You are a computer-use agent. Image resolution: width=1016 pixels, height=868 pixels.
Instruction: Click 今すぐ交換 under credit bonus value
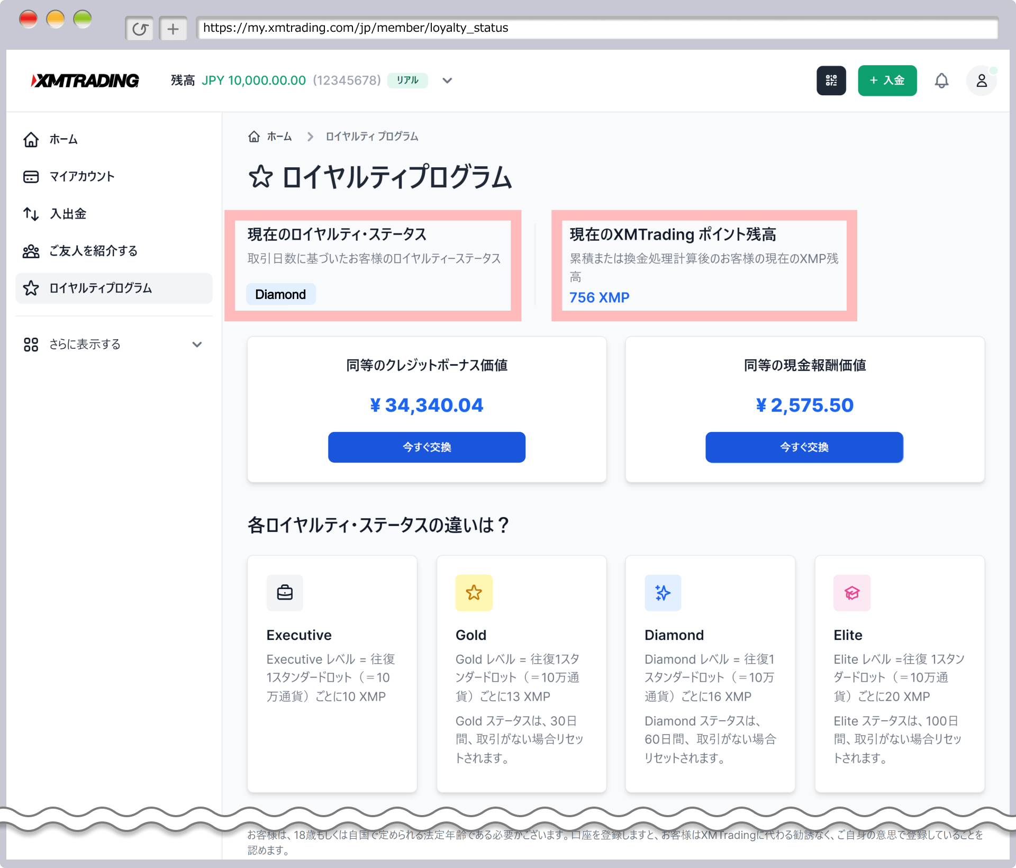coord(427,447)
